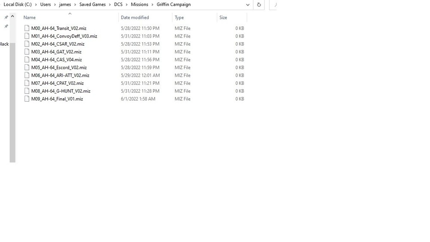Viewport: 430px width, 242px height.
Task: Select M08_AH-64_G-HUNT_V02.miz file name
Action: [x=61, y=91]
